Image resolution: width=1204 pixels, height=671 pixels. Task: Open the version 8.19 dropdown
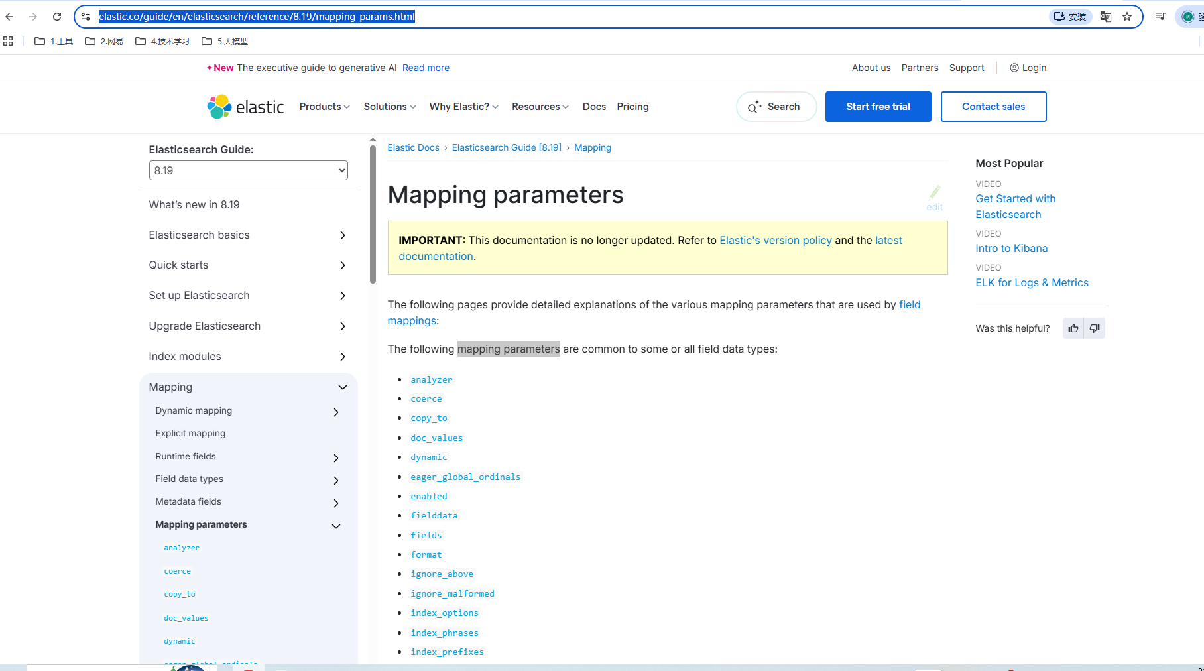click(248, 170)
